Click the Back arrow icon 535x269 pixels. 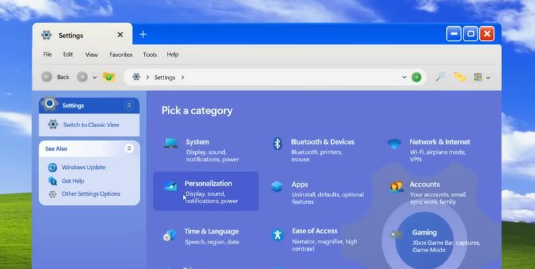coord(47,77)
